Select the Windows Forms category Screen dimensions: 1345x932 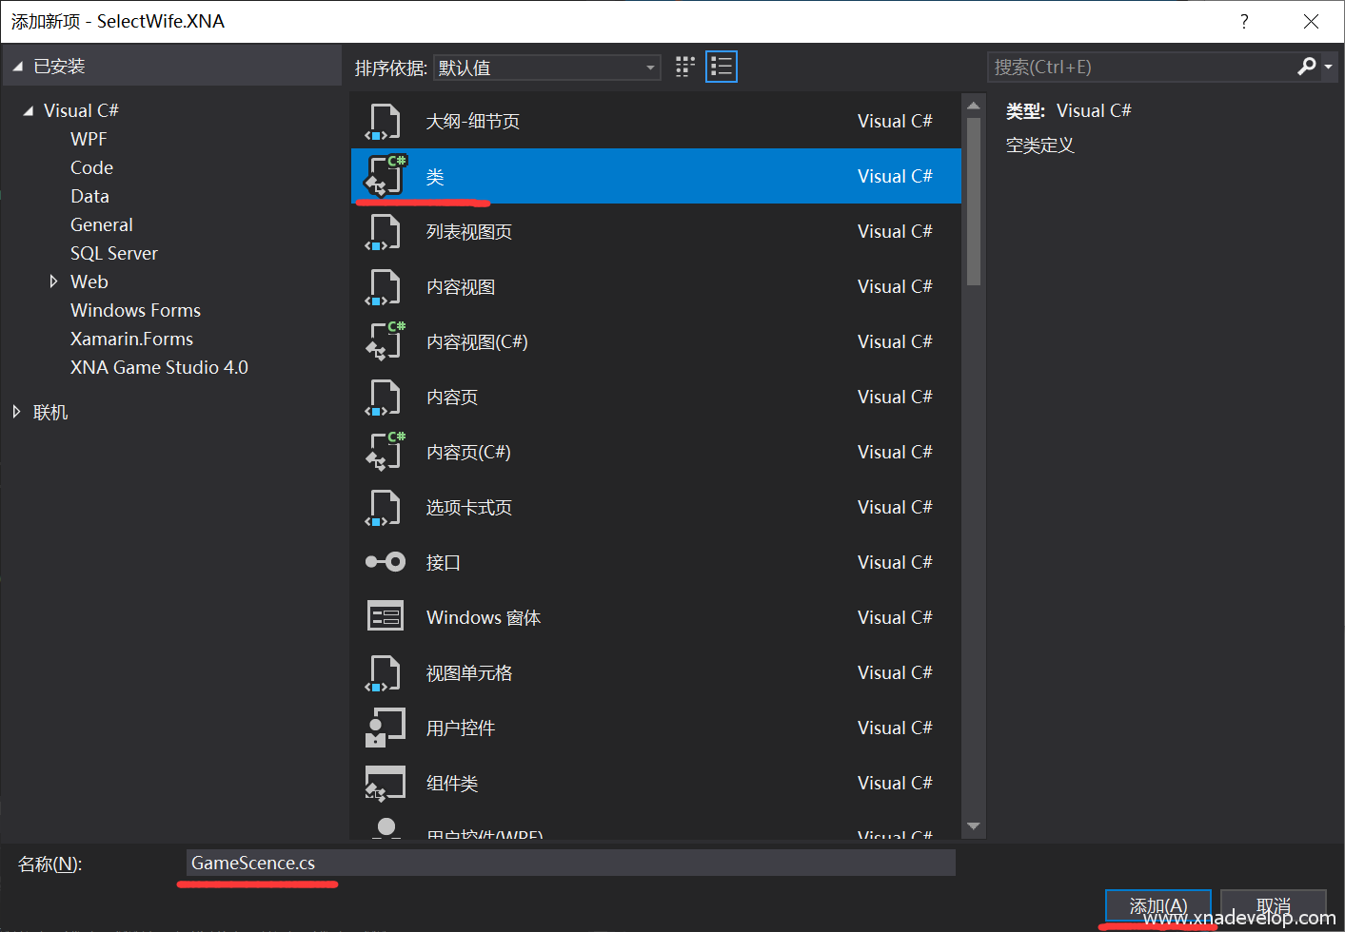point(135,310)
